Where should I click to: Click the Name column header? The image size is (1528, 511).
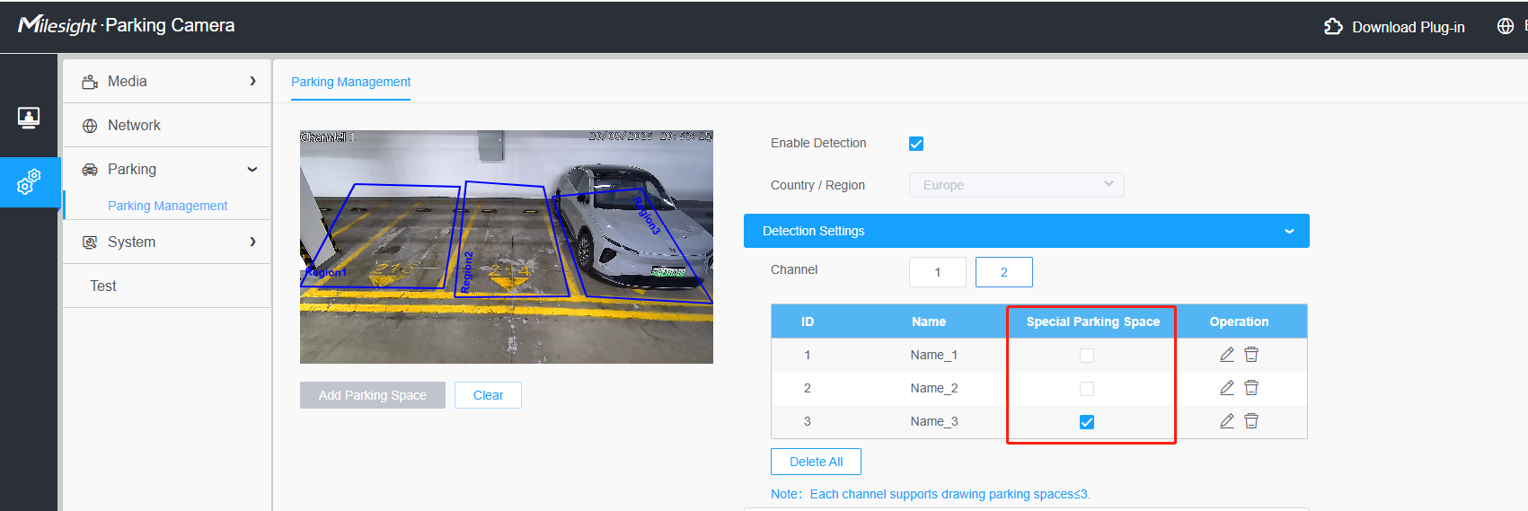(929, 322)
